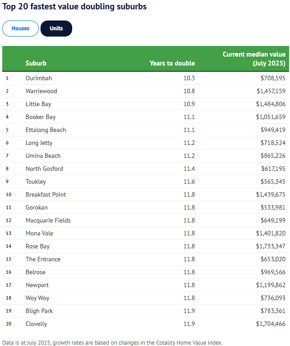Click on Booker Bay suburb
Image resolution: width=290 pixels, height=346 pixels.
click(41, 117)
